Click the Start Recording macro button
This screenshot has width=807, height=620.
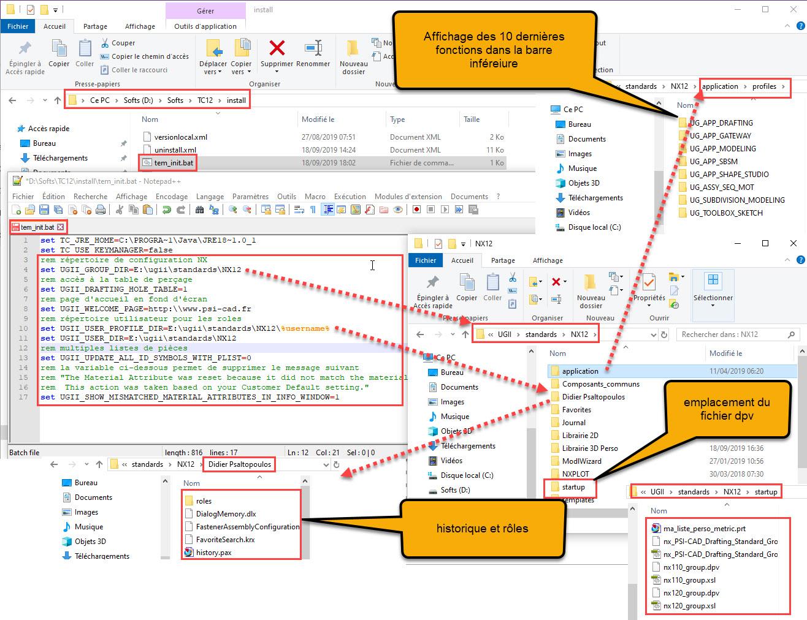(416, 210)
